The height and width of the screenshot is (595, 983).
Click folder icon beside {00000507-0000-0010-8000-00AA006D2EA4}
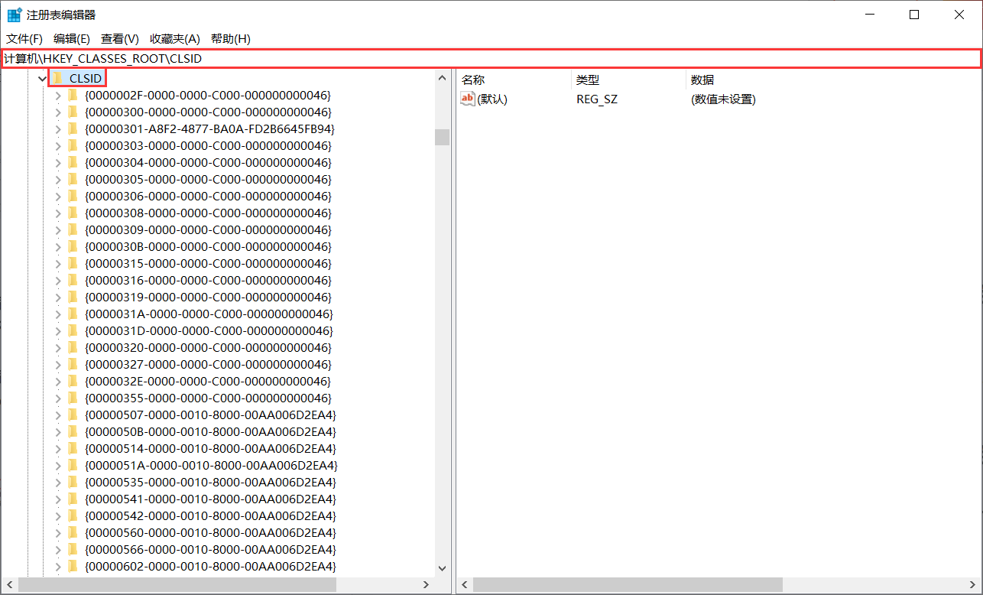click(73, 415)
